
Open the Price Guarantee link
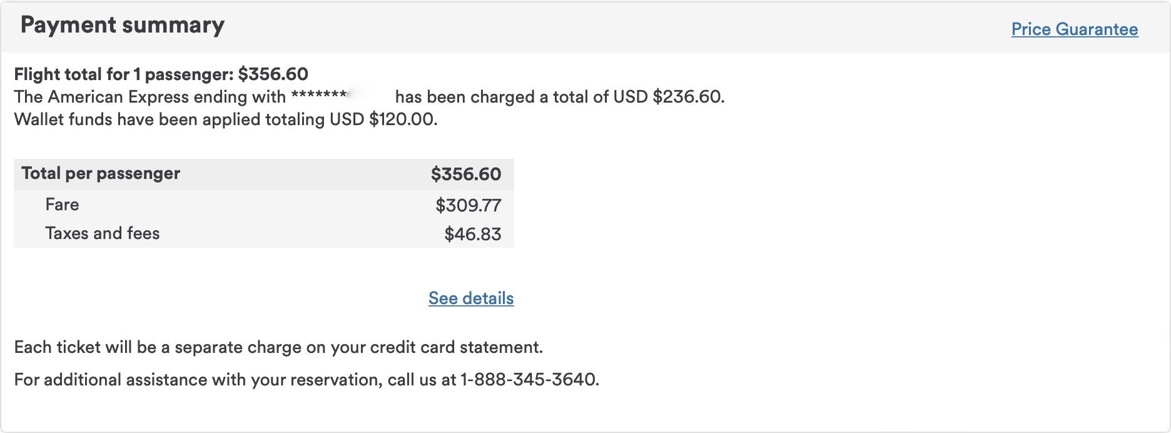[x=1074, y=29]
